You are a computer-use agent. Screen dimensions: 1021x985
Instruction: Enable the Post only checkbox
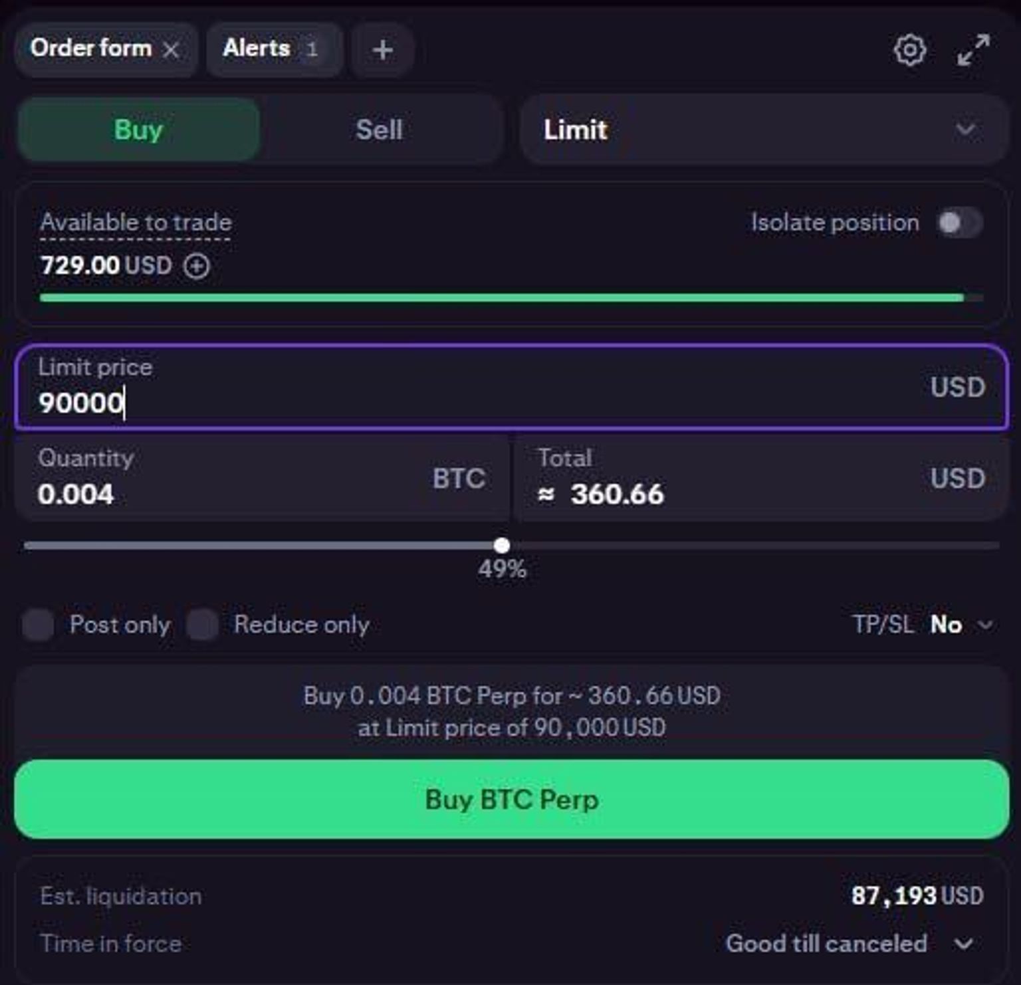coord(38,625)
